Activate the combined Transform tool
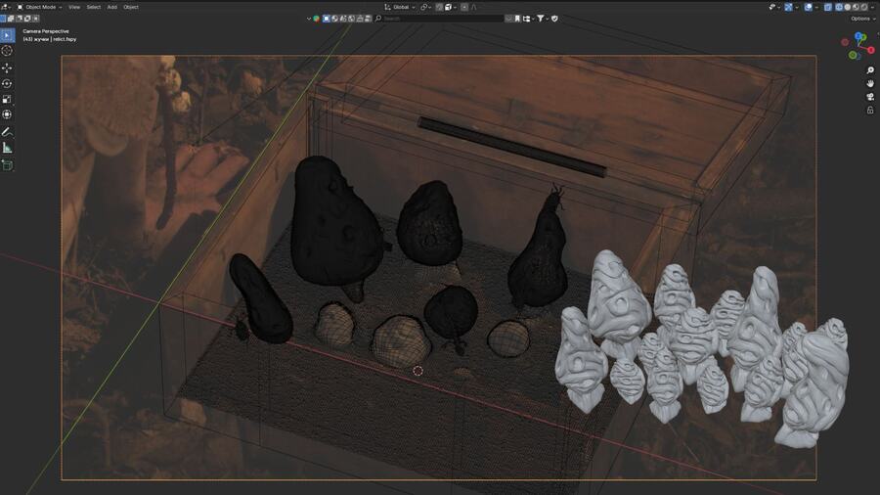Image resolution: width=880 pixels, height=495 pixels. (7, 114)
